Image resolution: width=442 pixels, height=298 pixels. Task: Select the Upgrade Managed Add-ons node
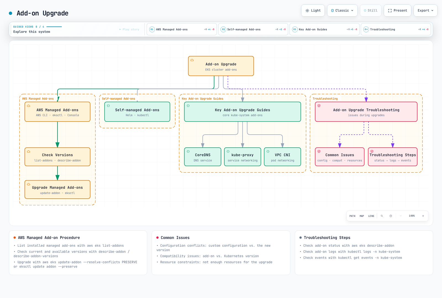[57, 189]
